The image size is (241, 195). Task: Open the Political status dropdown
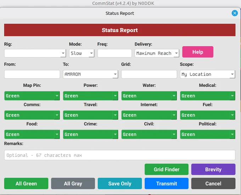pos(207,134)
